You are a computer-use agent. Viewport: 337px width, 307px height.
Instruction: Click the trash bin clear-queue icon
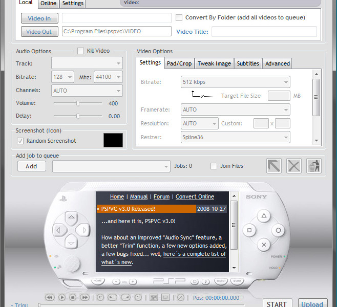(314, 166)
